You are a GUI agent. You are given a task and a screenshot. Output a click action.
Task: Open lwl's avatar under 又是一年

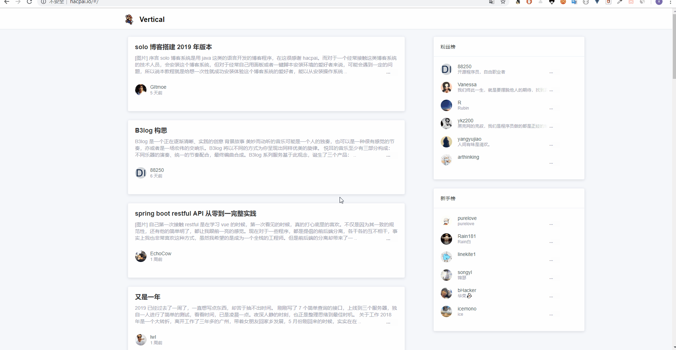[x=141, y=340]
